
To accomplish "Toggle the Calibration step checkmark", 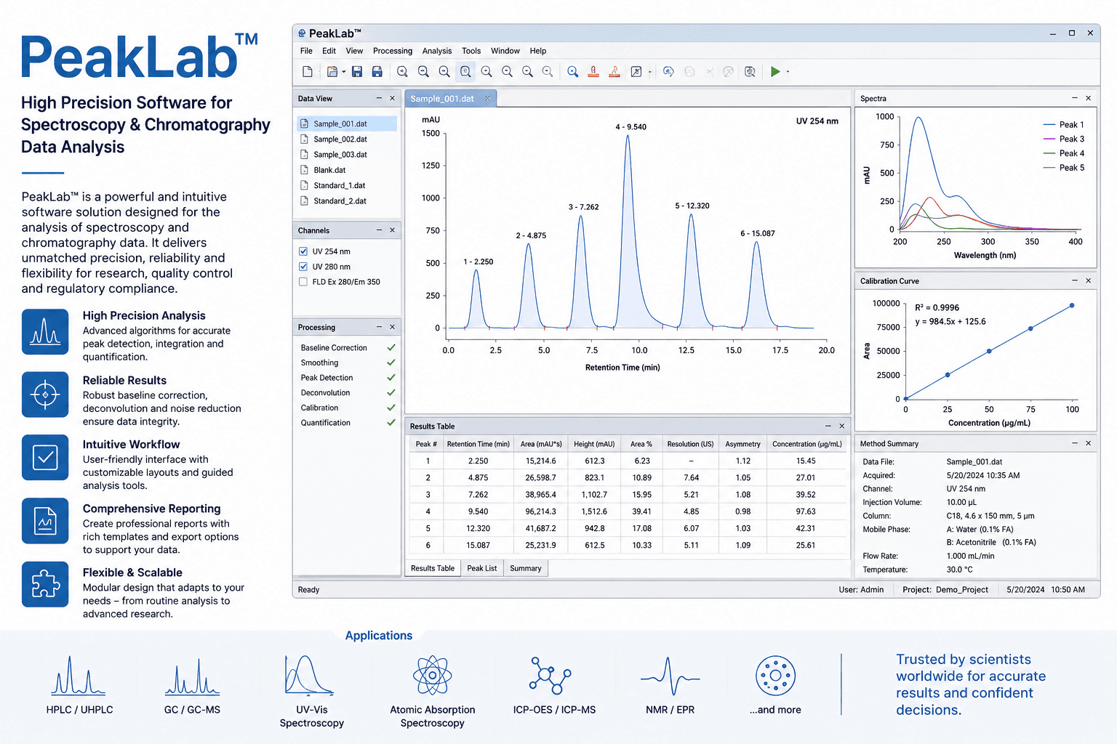I will click(x=391, y=408).
